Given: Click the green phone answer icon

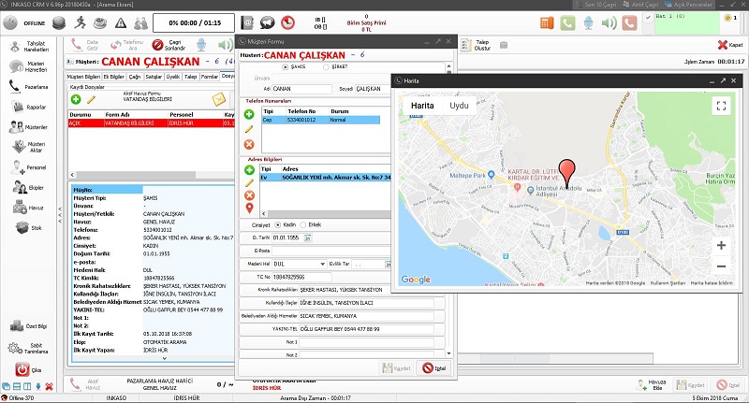Looking at the screenshot, I should [x=567, y=22].
